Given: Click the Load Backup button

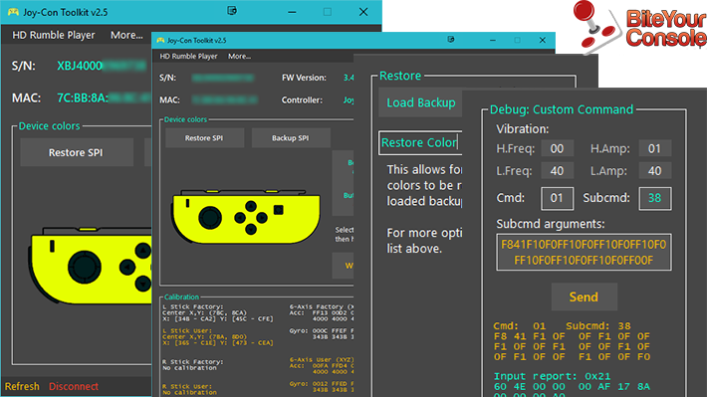Looking at the screenshot, I should (420, 102).
